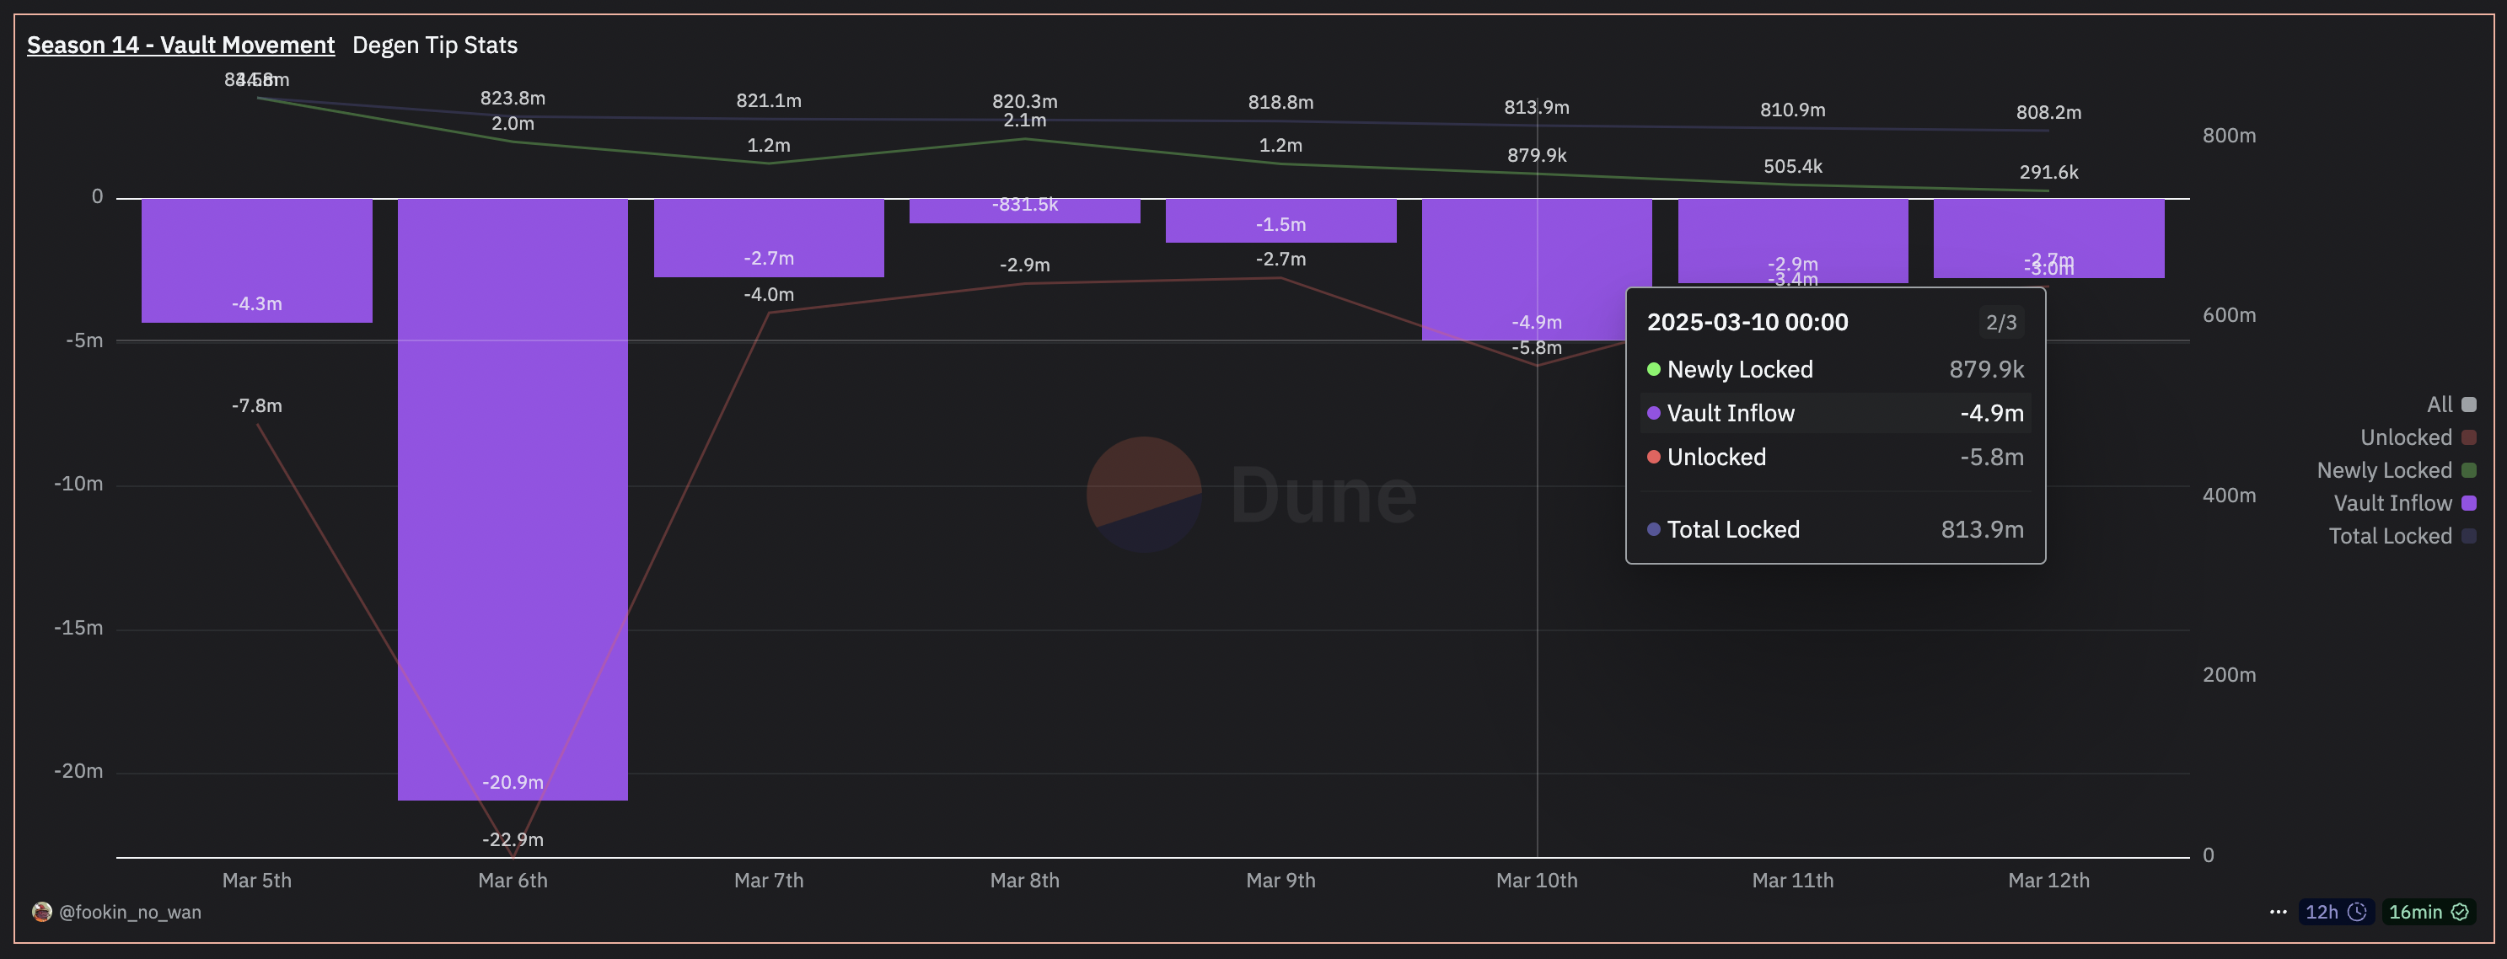Click the -4.0m Unlocked label on Mar 7th

[769, 294]
